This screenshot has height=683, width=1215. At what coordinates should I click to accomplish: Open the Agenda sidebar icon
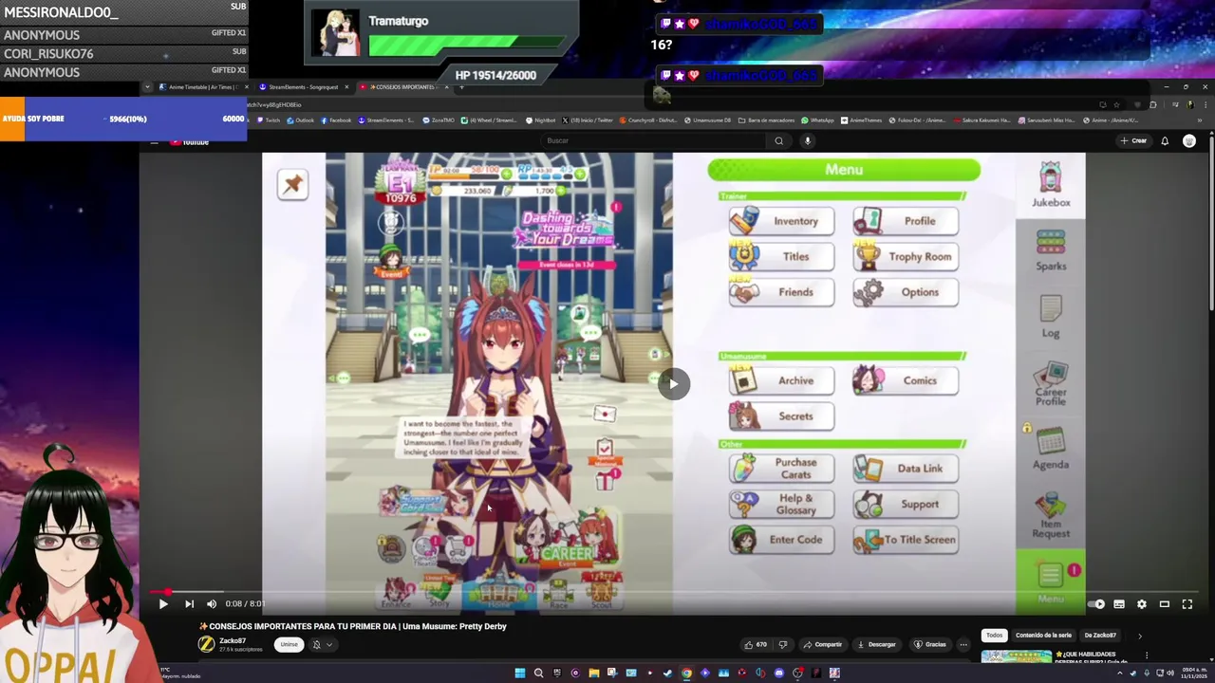[1051, 449]
